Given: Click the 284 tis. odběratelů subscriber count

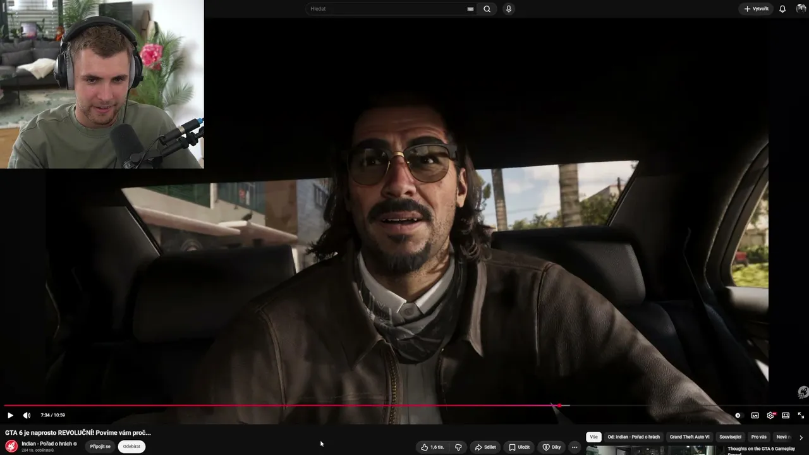Looking at the screenshot, I should pos(37,451).
